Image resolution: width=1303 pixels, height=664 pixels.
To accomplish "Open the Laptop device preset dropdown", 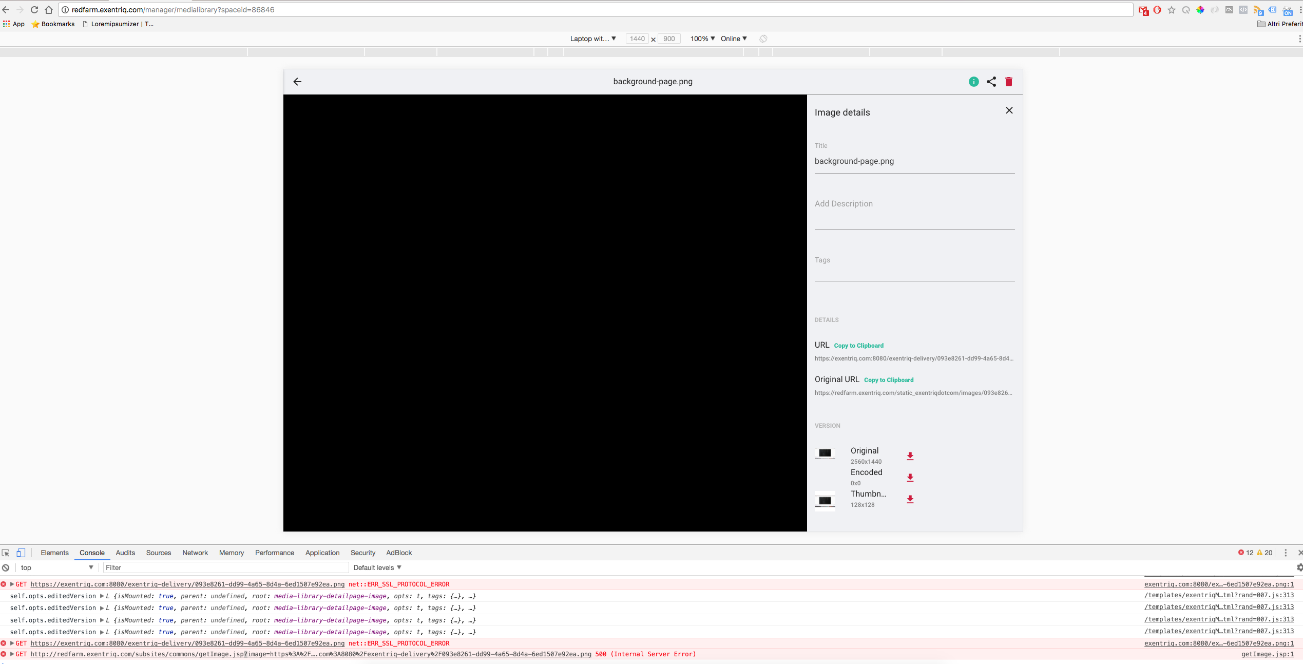I will pyautogui.click(x=592, y=39).
